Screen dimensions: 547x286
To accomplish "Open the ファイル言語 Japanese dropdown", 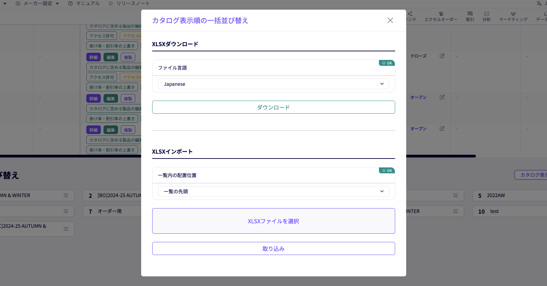I will click(273, 84).
